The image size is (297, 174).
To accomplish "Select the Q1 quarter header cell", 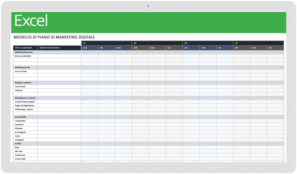I will point(106,43).
